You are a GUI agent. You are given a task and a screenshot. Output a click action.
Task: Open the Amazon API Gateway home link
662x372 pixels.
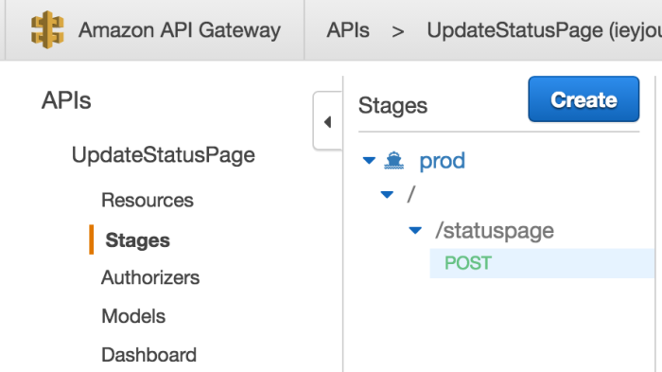pos(180,30)
